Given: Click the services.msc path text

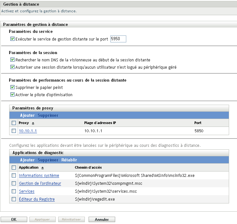Looking at the screenshot, I should [x=106, y=191].
